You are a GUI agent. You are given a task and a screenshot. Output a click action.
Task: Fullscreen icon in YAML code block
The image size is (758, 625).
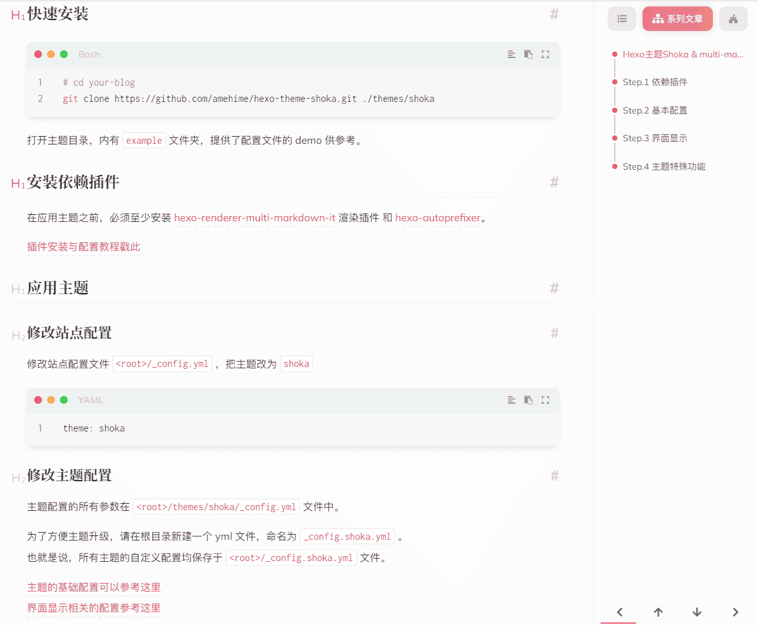(x=545, y=400)
